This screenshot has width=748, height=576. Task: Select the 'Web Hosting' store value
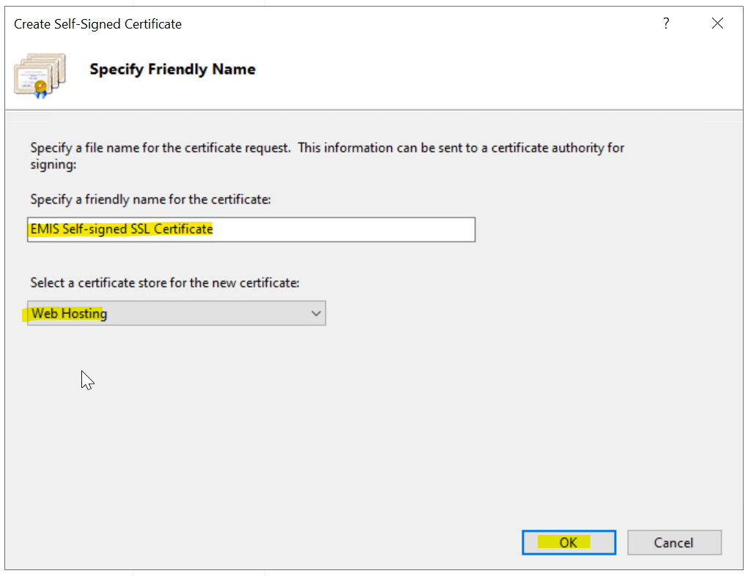click(x=69, y=313)
